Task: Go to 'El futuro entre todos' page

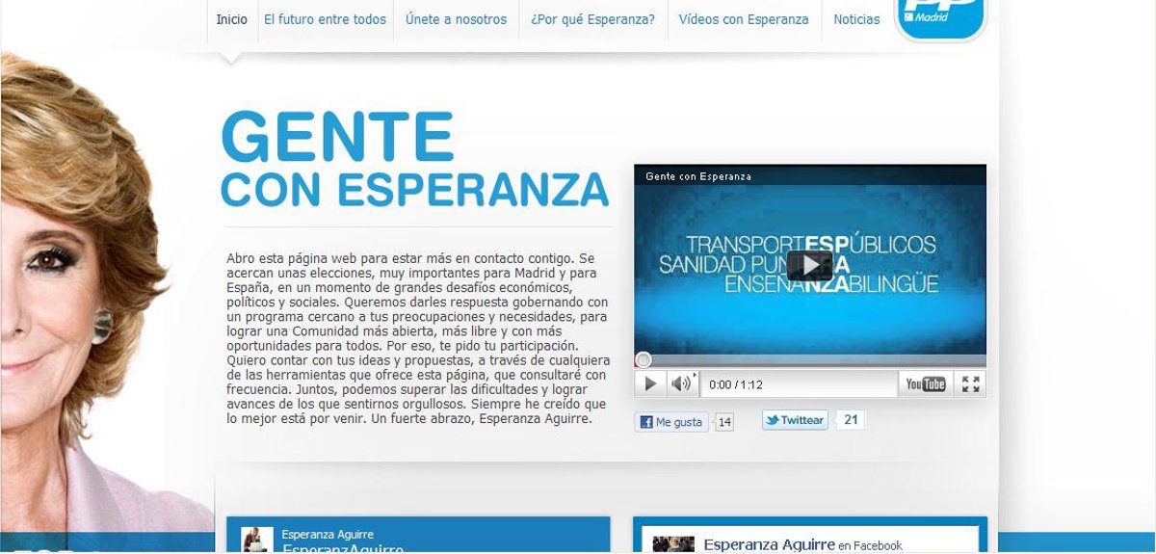Action: pyautogui.click(x=325, y=19)
